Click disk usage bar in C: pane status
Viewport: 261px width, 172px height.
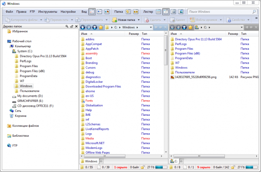click(x=252, y=167)
